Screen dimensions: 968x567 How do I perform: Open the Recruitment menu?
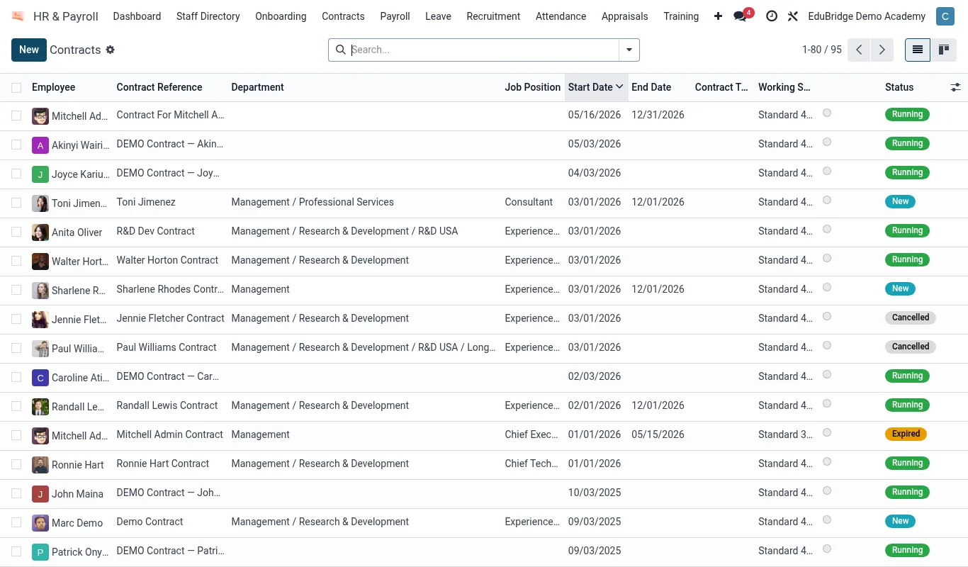[493, 16]
